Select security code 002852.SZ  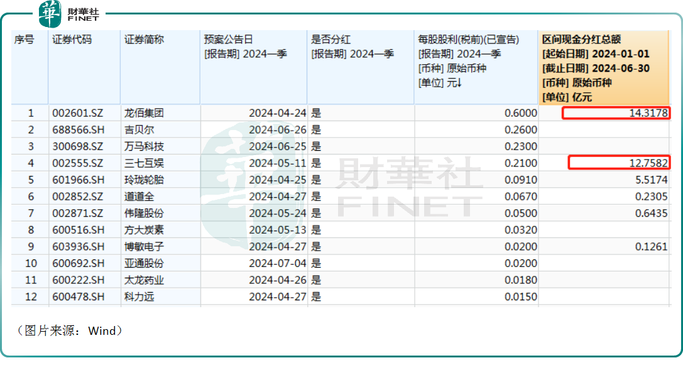coord(77,197)
